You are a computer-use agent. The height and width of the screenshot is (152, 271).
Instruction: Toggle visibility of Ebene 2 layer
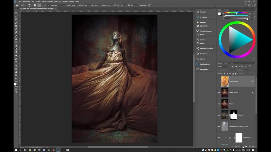pyautogui.click(x=219, y=103)
